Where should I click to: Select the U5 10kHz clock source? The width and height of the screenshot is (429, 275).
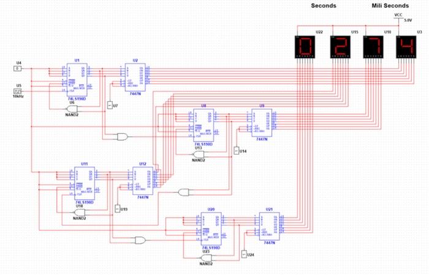(18, 91)
